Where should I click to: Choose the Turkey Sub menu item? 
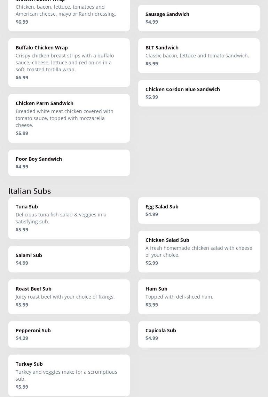click(x=69, y=375)
